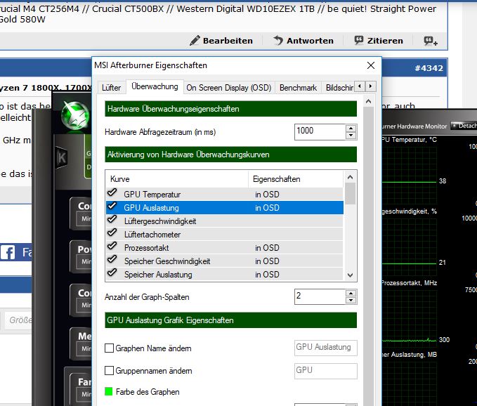Image resolution: width=477 pixels, height=406 pixels.
Task: Open the Überwachung tab
Action: tap(155, 86)
